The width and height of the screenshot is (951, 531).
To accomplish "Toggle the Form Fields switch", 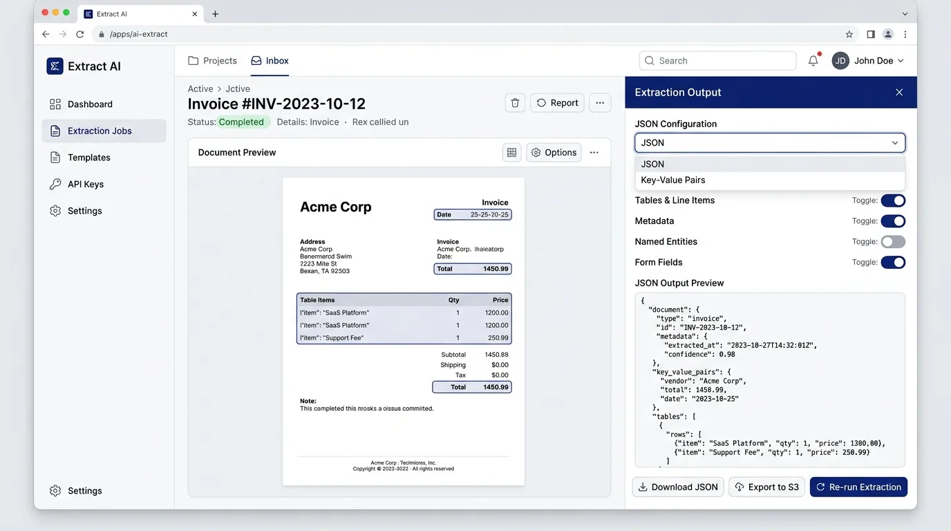I will click(893, 263).
